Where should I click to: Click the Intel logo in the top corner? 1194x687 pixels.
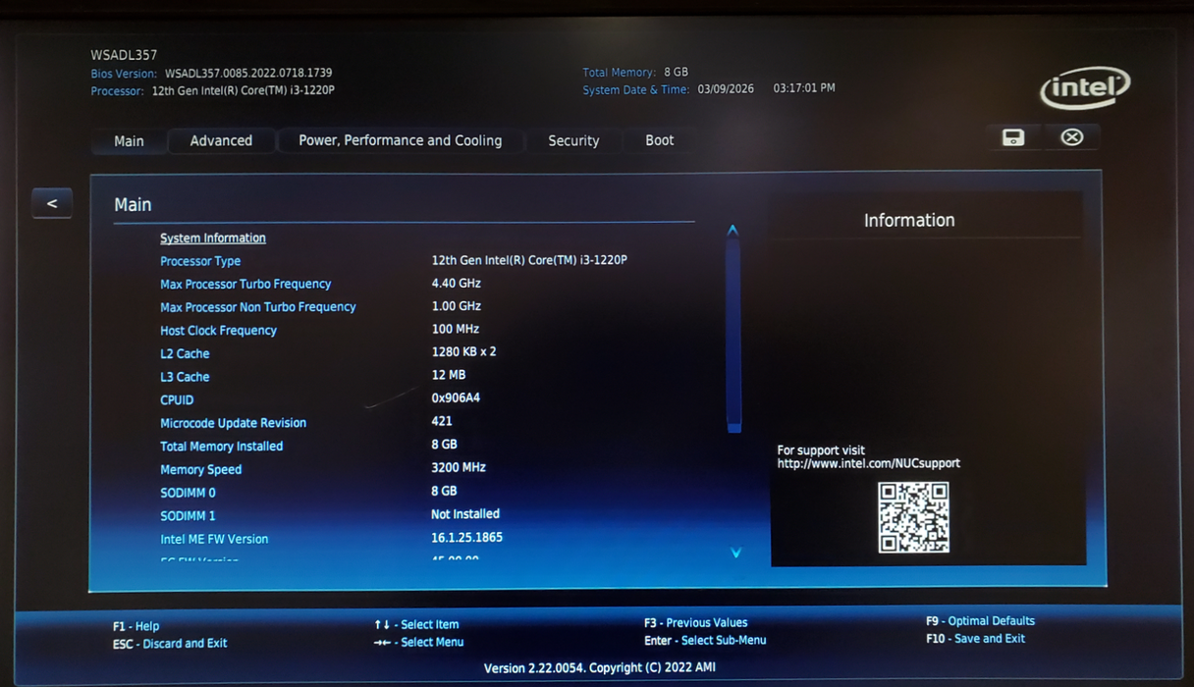point(1084,87)
